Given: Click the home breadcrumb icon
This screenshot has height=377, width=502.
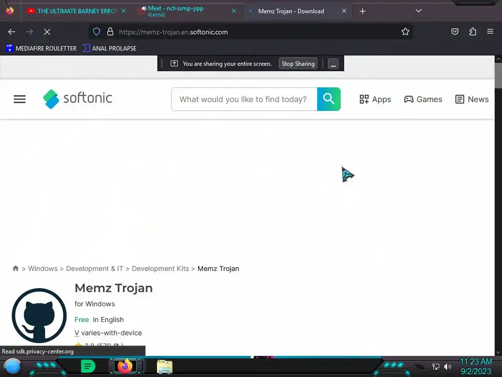Looking at the screenshot, I should (x=15, y=269).
